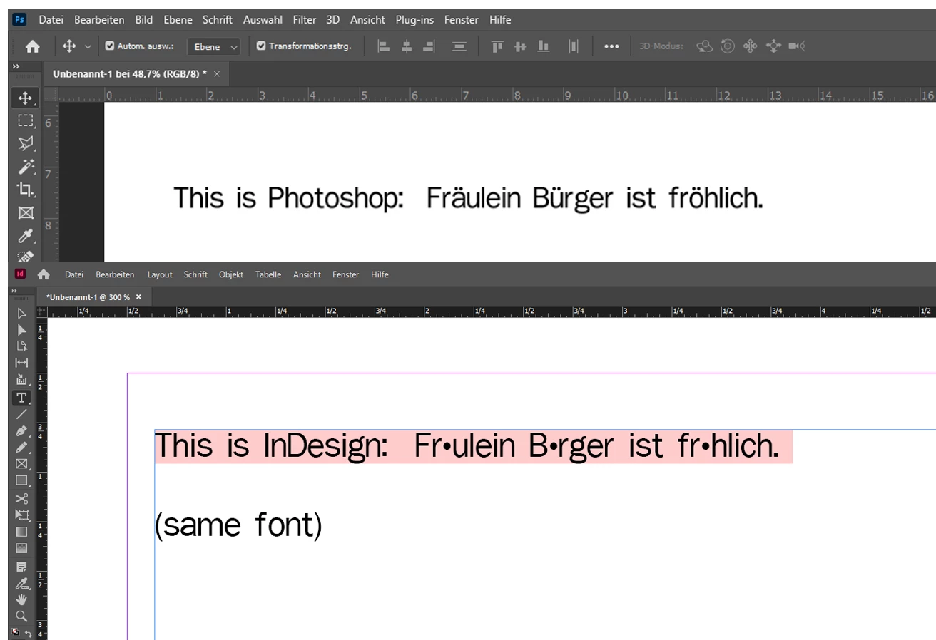
Task: Expand the InDesign tools panel double-arrow
Action: (x=16, y=291)
